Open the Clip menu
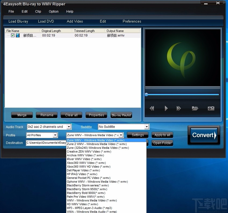 pos(38,12)
